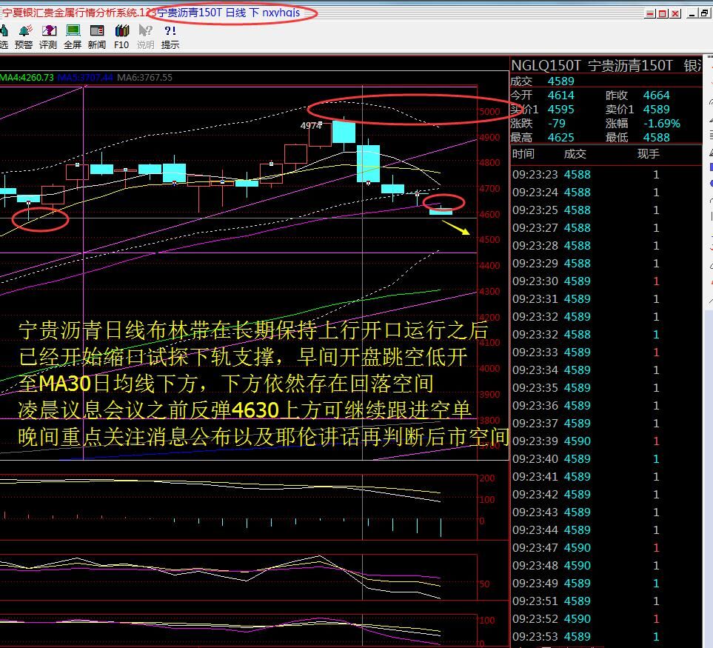
Task: Click the 预警 alert bell toolbar icon
Action: coord(24,36)
